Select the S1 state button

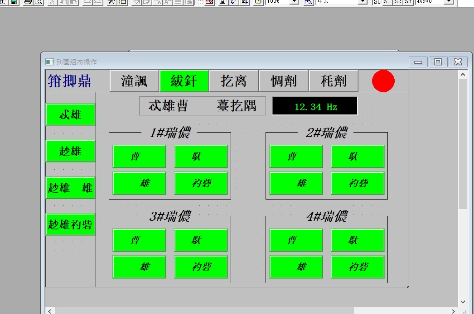(x=387, y=2)
